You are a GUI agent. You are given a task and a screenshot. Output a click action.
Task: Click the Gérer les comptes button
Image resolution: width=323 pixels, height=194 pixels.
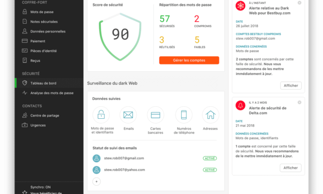189,60
